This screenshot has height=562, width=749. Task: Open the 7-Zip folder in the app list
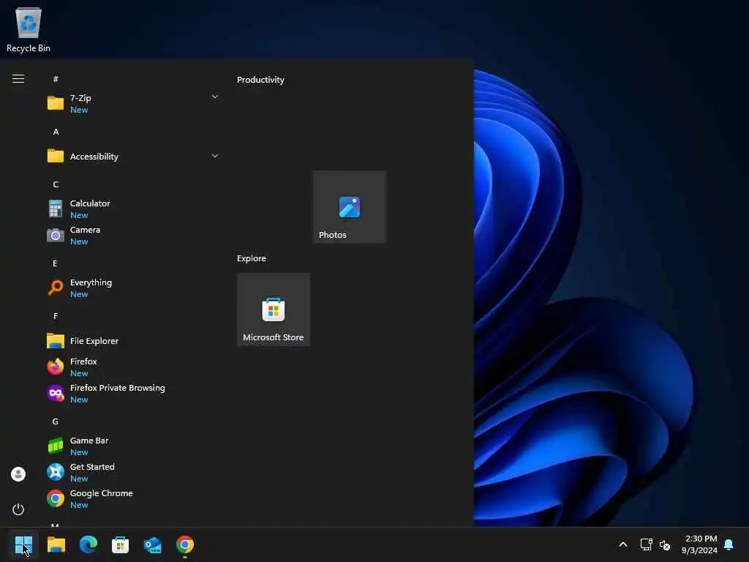click(132, 103)
